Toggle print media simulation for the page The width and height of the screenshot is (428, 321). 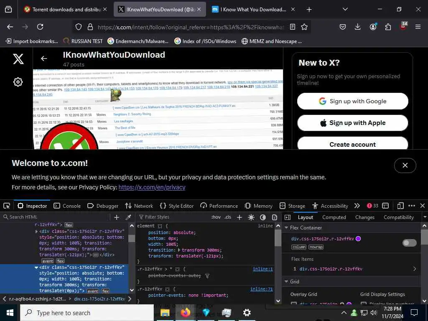pos(275,217)
